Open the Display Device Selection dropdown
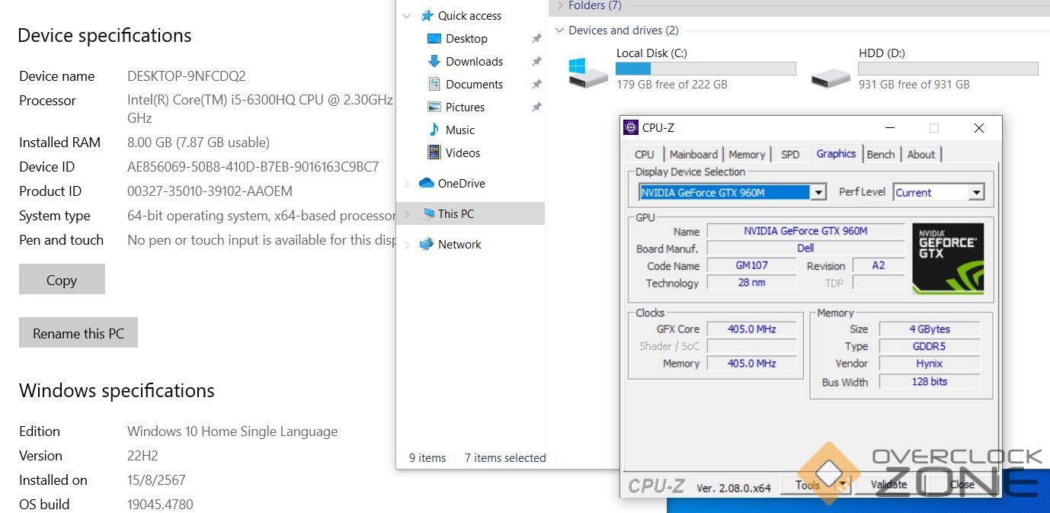 coord(818,193)
